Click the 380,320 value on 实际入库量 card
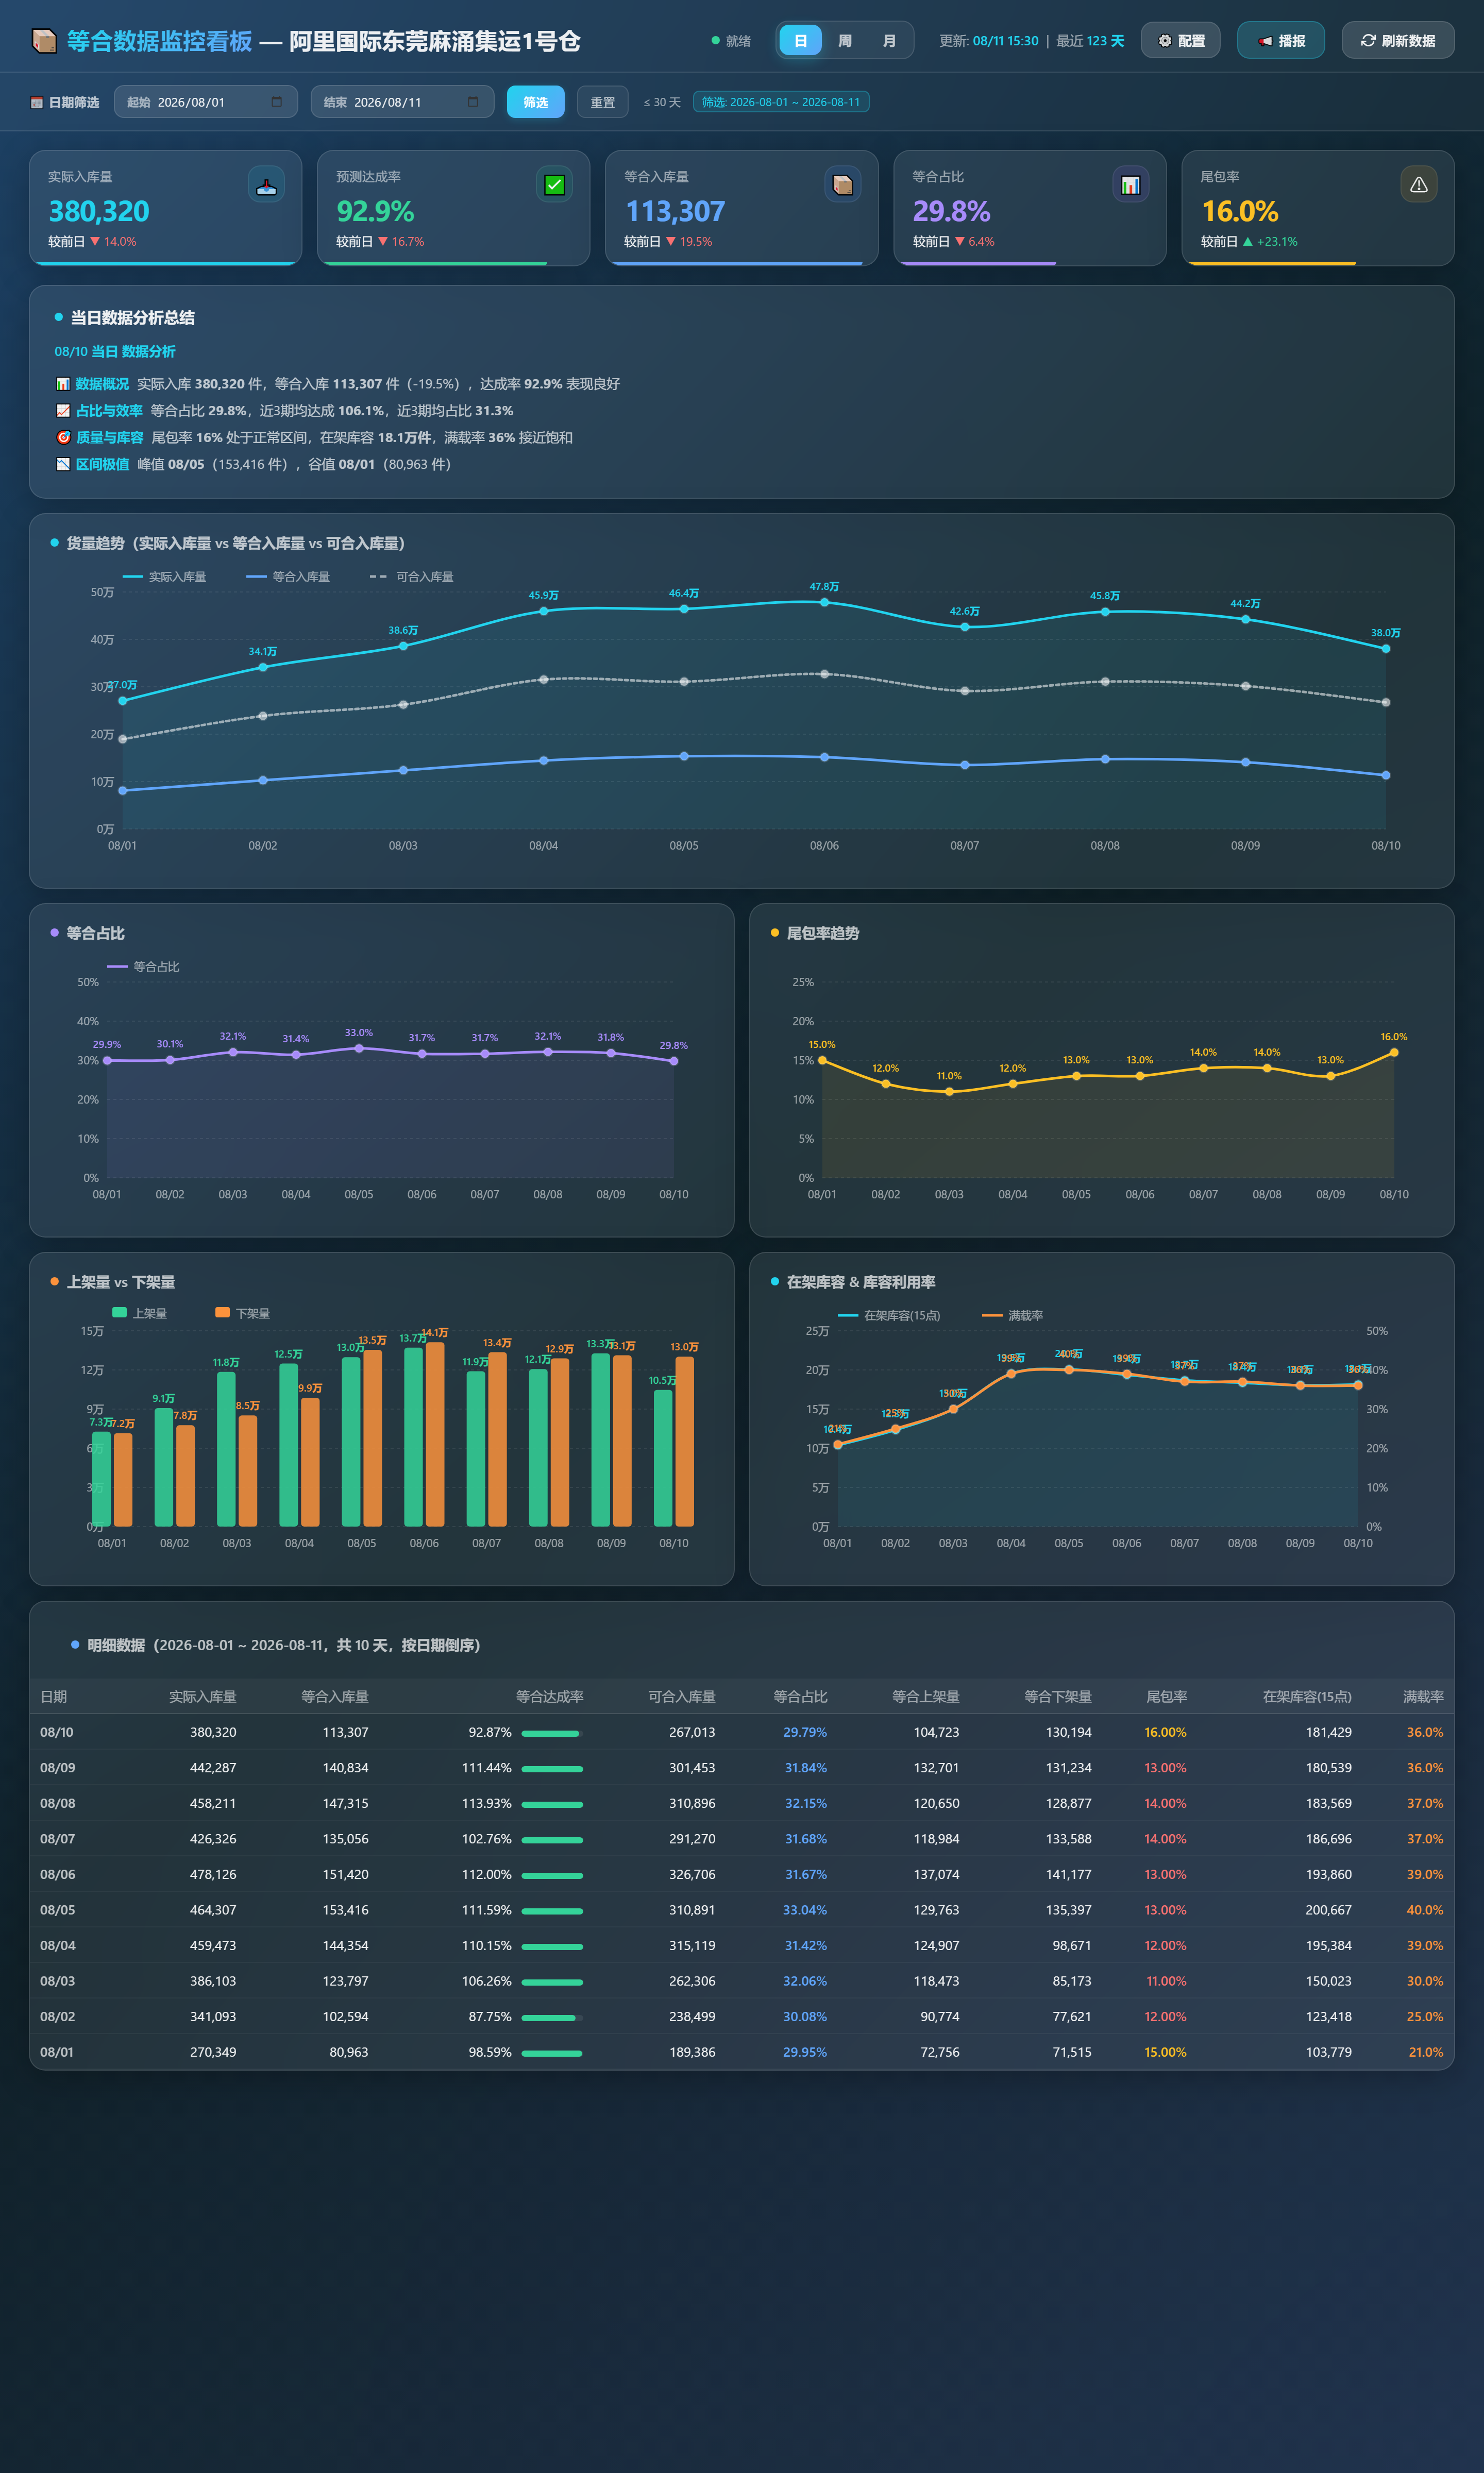 (99, 212)
